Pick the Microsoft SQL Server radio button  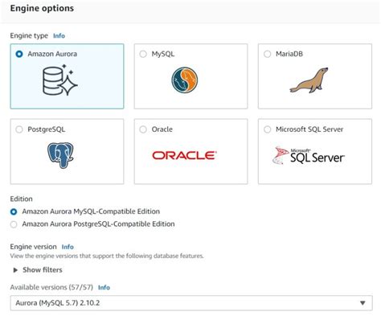[x=268, y=129]
